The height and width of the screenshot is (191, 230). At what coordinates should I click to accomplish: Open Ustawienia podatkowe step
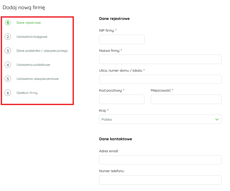point(33,65)
